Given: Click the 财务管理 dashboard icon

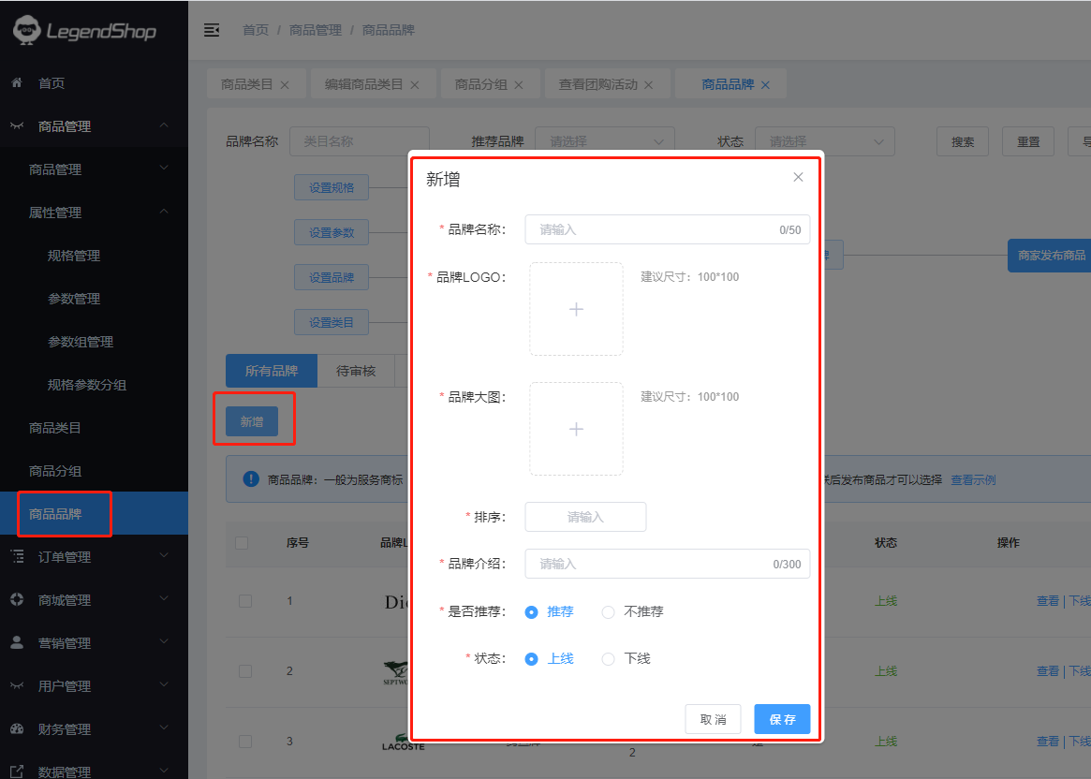Looking at the screenshot, I should tap(17, 729).
